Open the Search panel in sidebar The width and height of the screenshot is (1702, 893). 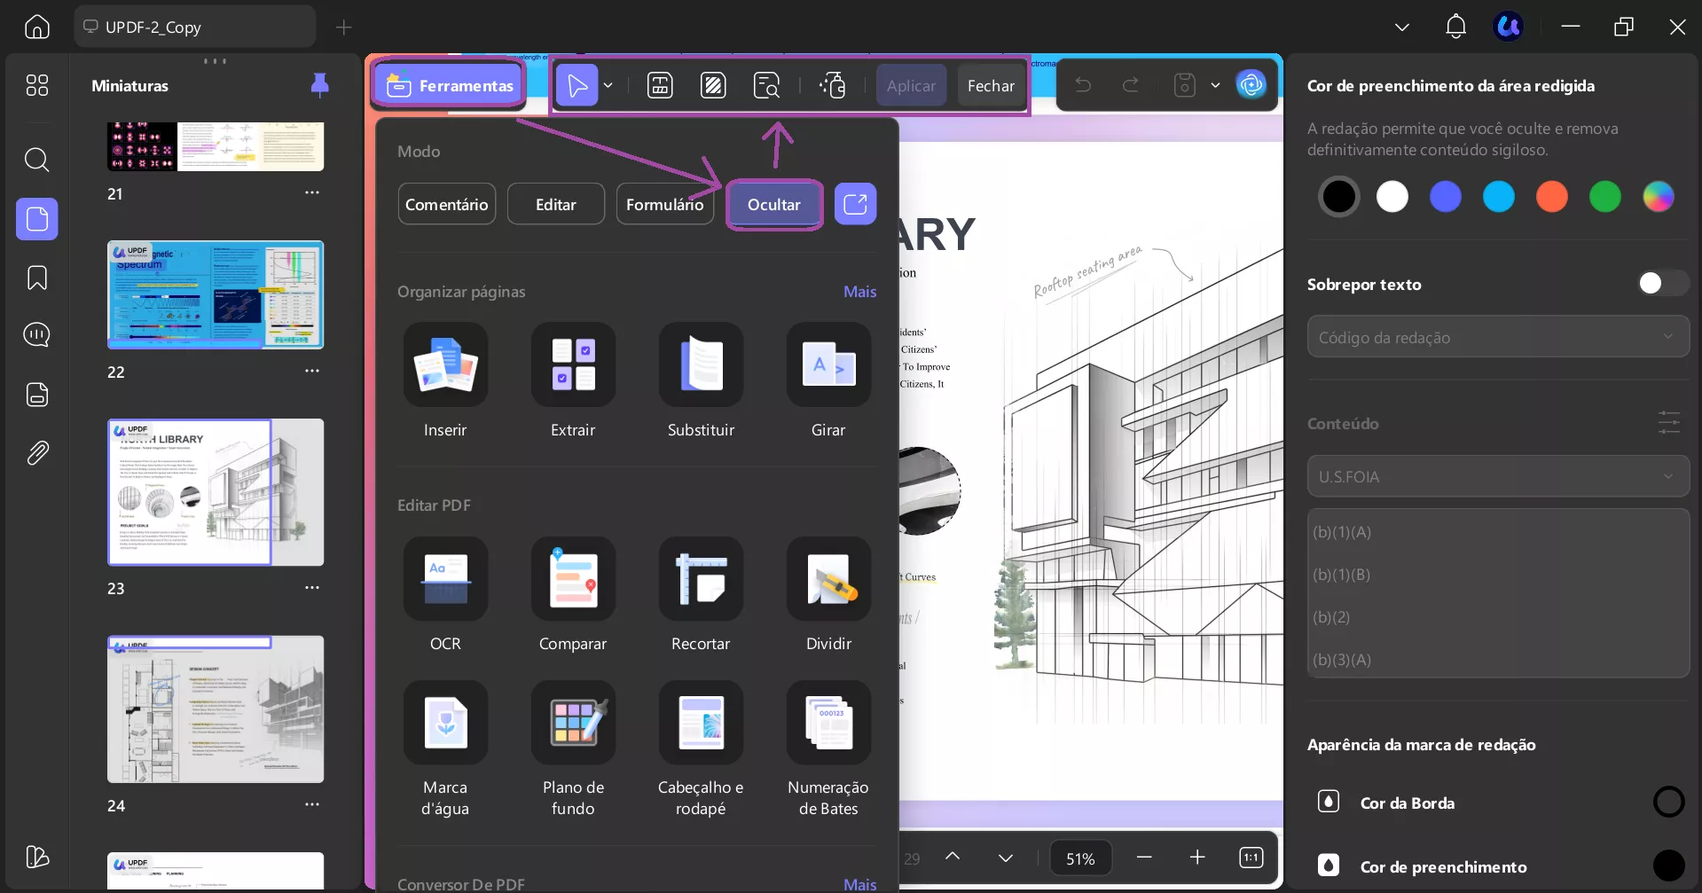(37, 160)
